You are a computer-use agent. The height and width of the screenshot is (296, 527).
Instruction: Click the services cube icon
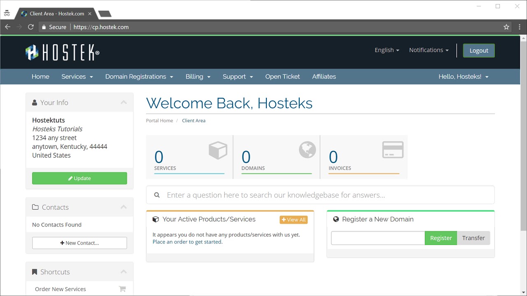click(218, 150)
